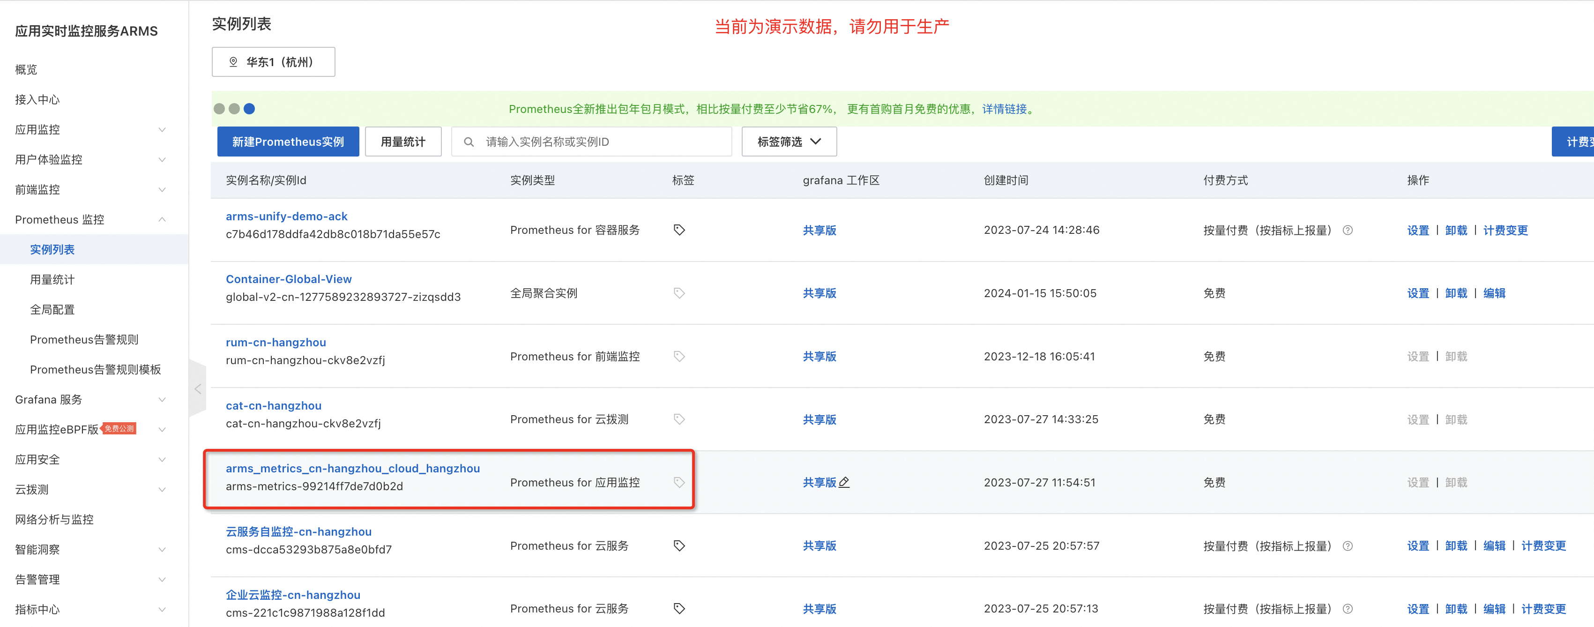The width and height of the screenshot is (1594, 627).
Task: Open arms-unify-demo-ack instance link
Action: click(x=286, y=216)
